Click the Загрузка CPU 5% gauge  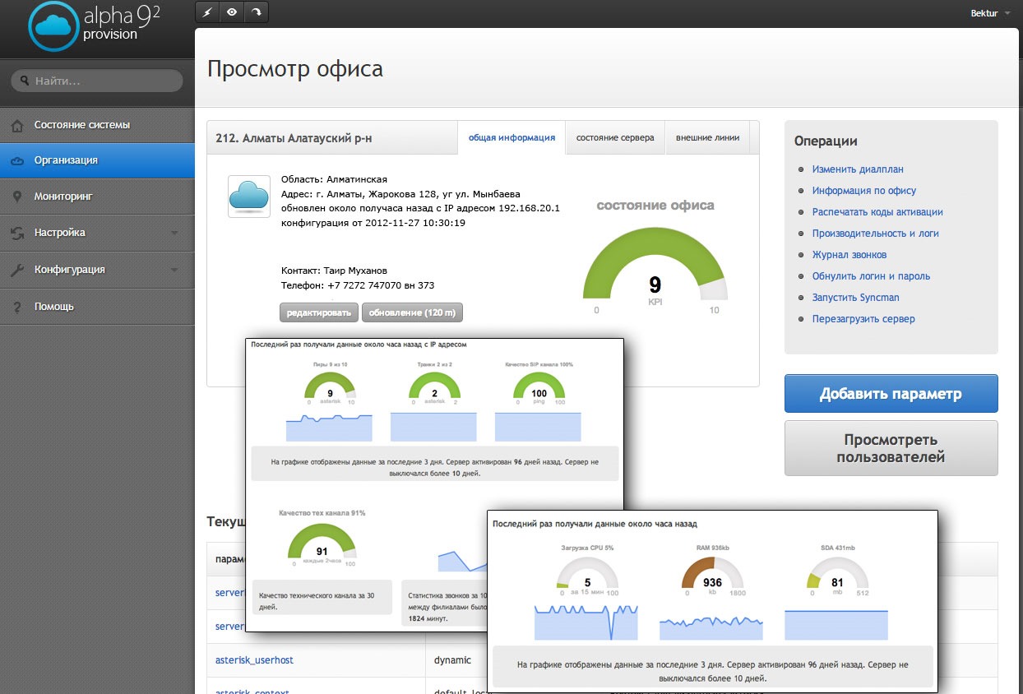click(x=586, y=578)
